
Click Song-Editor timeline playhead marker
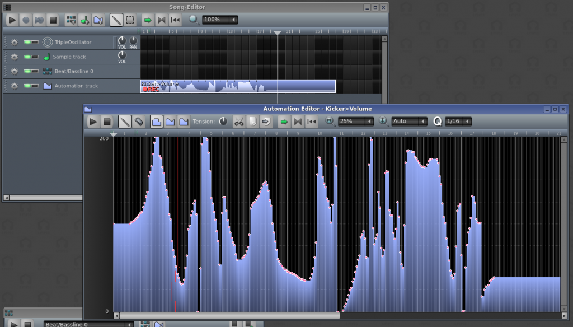278,32
